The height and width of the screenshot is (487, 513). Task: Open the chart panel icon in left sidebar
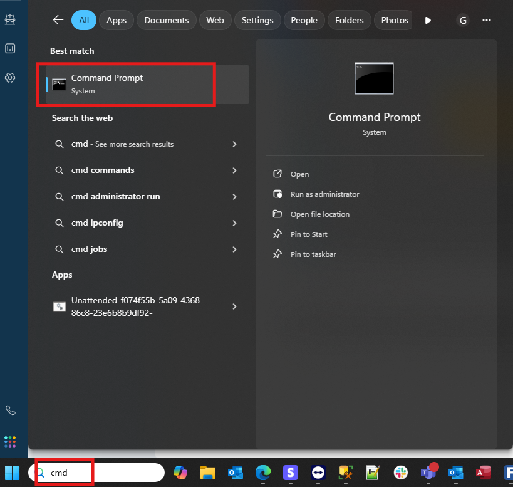click(x=10, y=48)
